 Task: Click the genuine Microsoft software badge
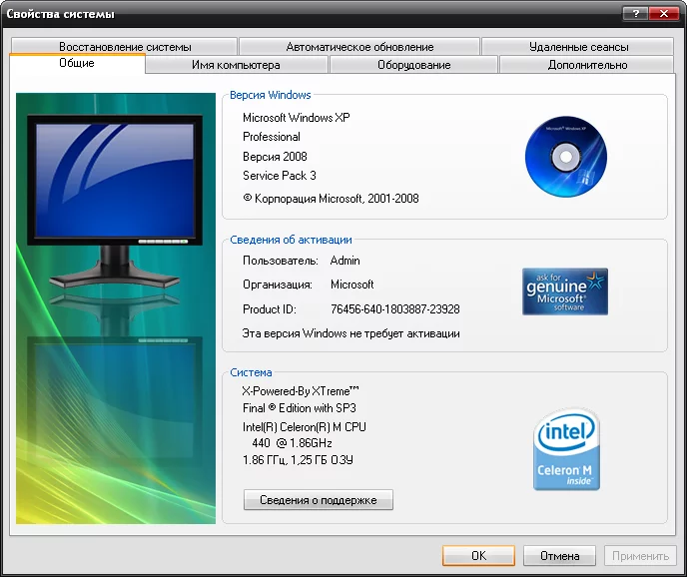[565, 291]
